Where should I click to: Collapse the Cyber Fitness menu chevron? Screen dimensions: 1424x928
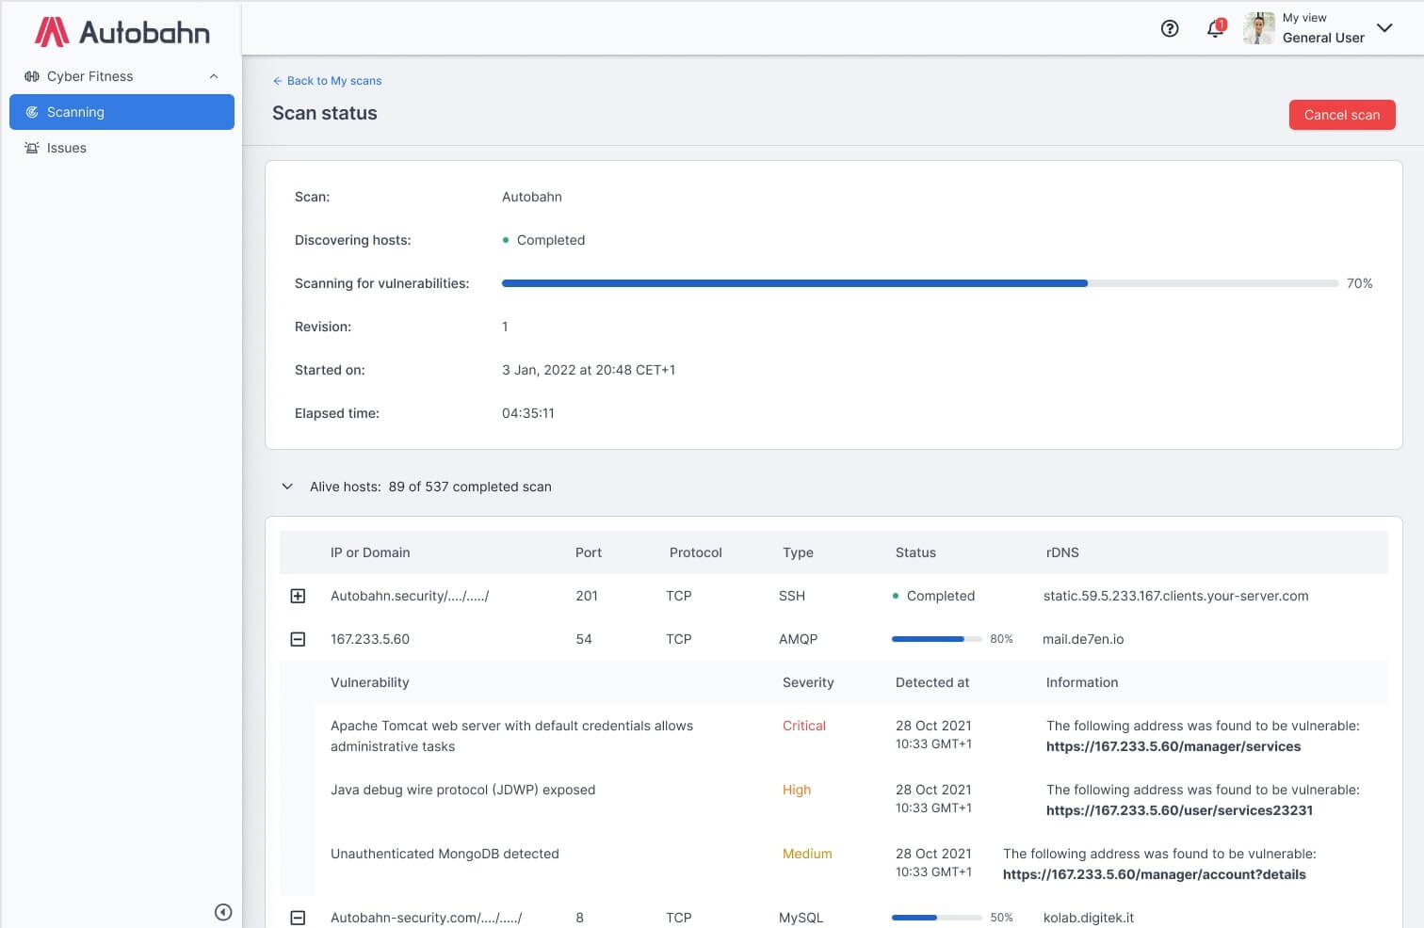tap(214, 76)
